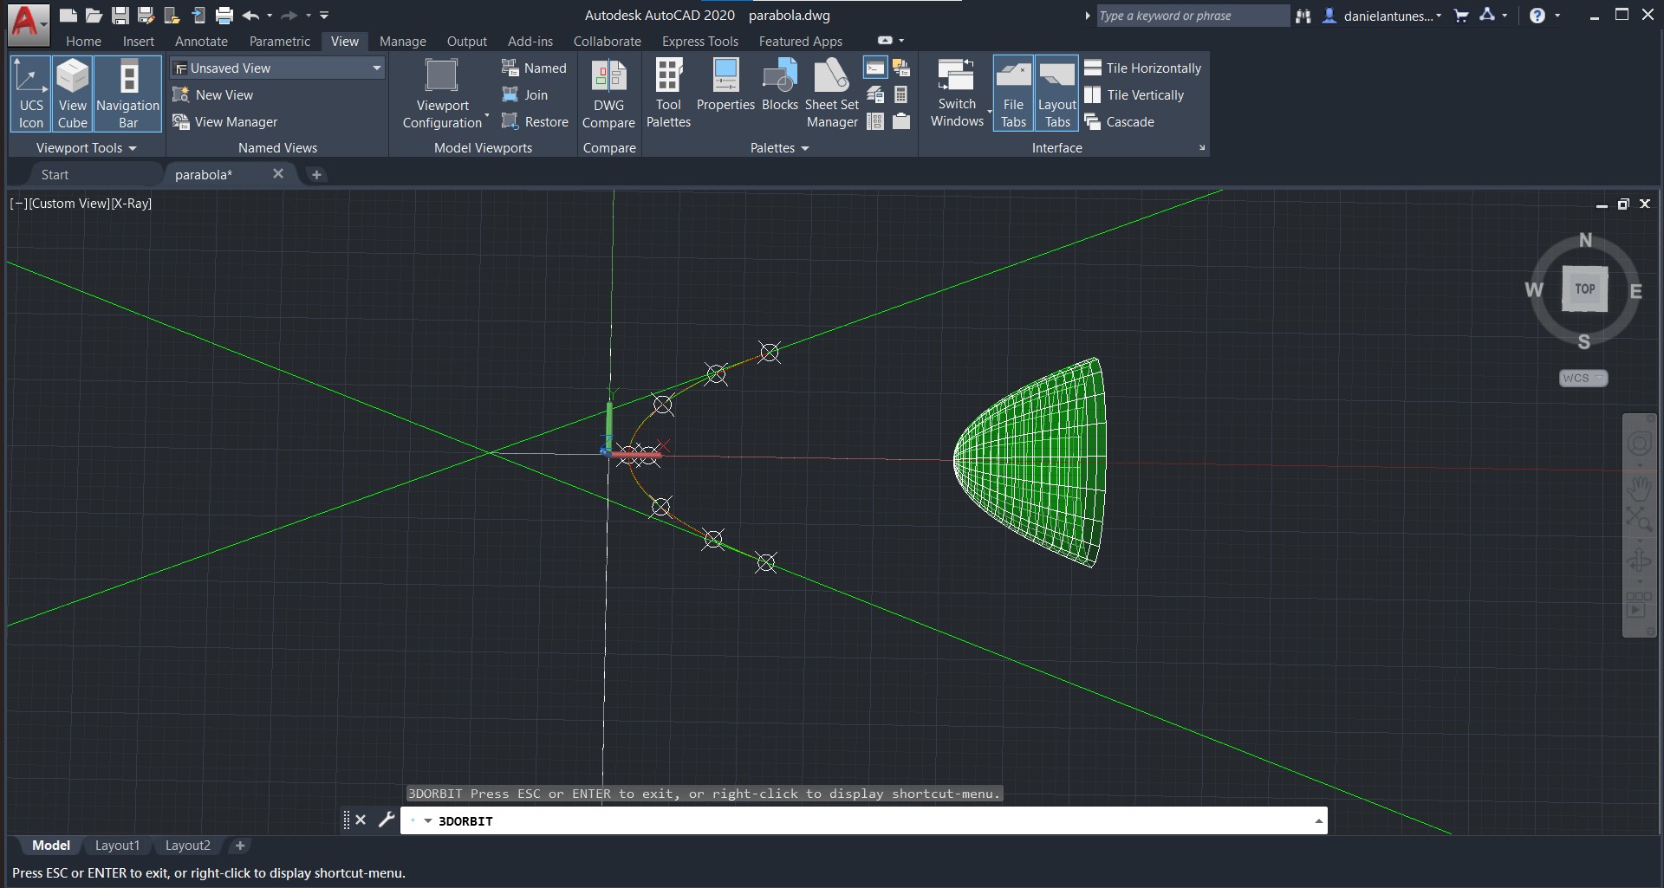Click the TOP face of the ViewCube
Image resolution: width=1664 pixels, height=888 pixels.
coord(1584,289)
